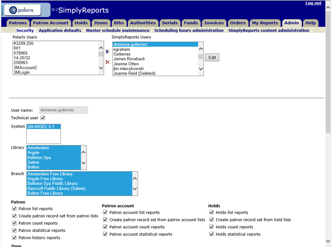332x247 pixels.
Task: Toggle Patron history reports checkbox
Action: 14,238
